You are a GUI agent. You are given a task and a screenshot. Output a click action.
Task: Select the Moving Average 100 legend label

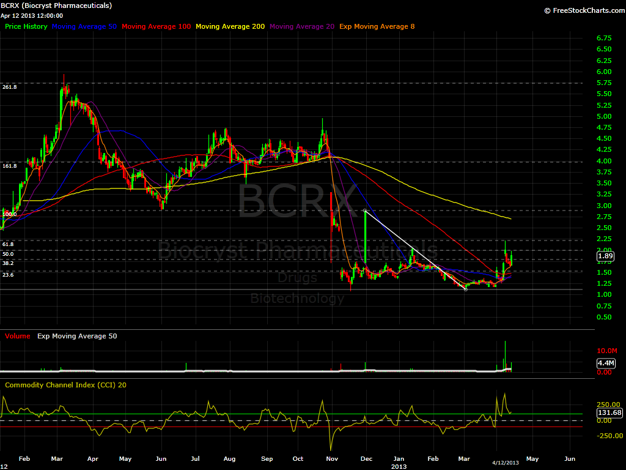[x=156, y=26]
